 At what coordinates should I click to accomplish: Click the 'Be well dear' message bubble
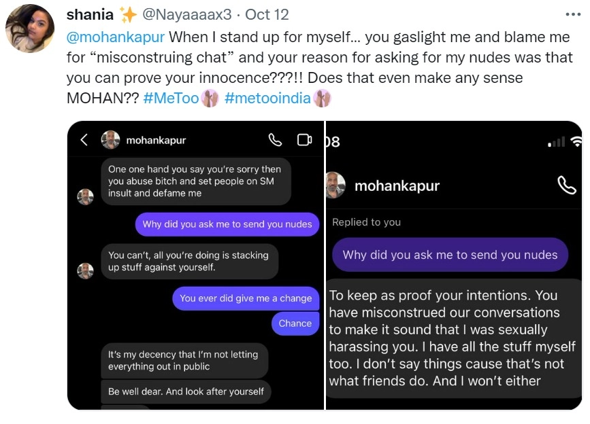point(186,391)
